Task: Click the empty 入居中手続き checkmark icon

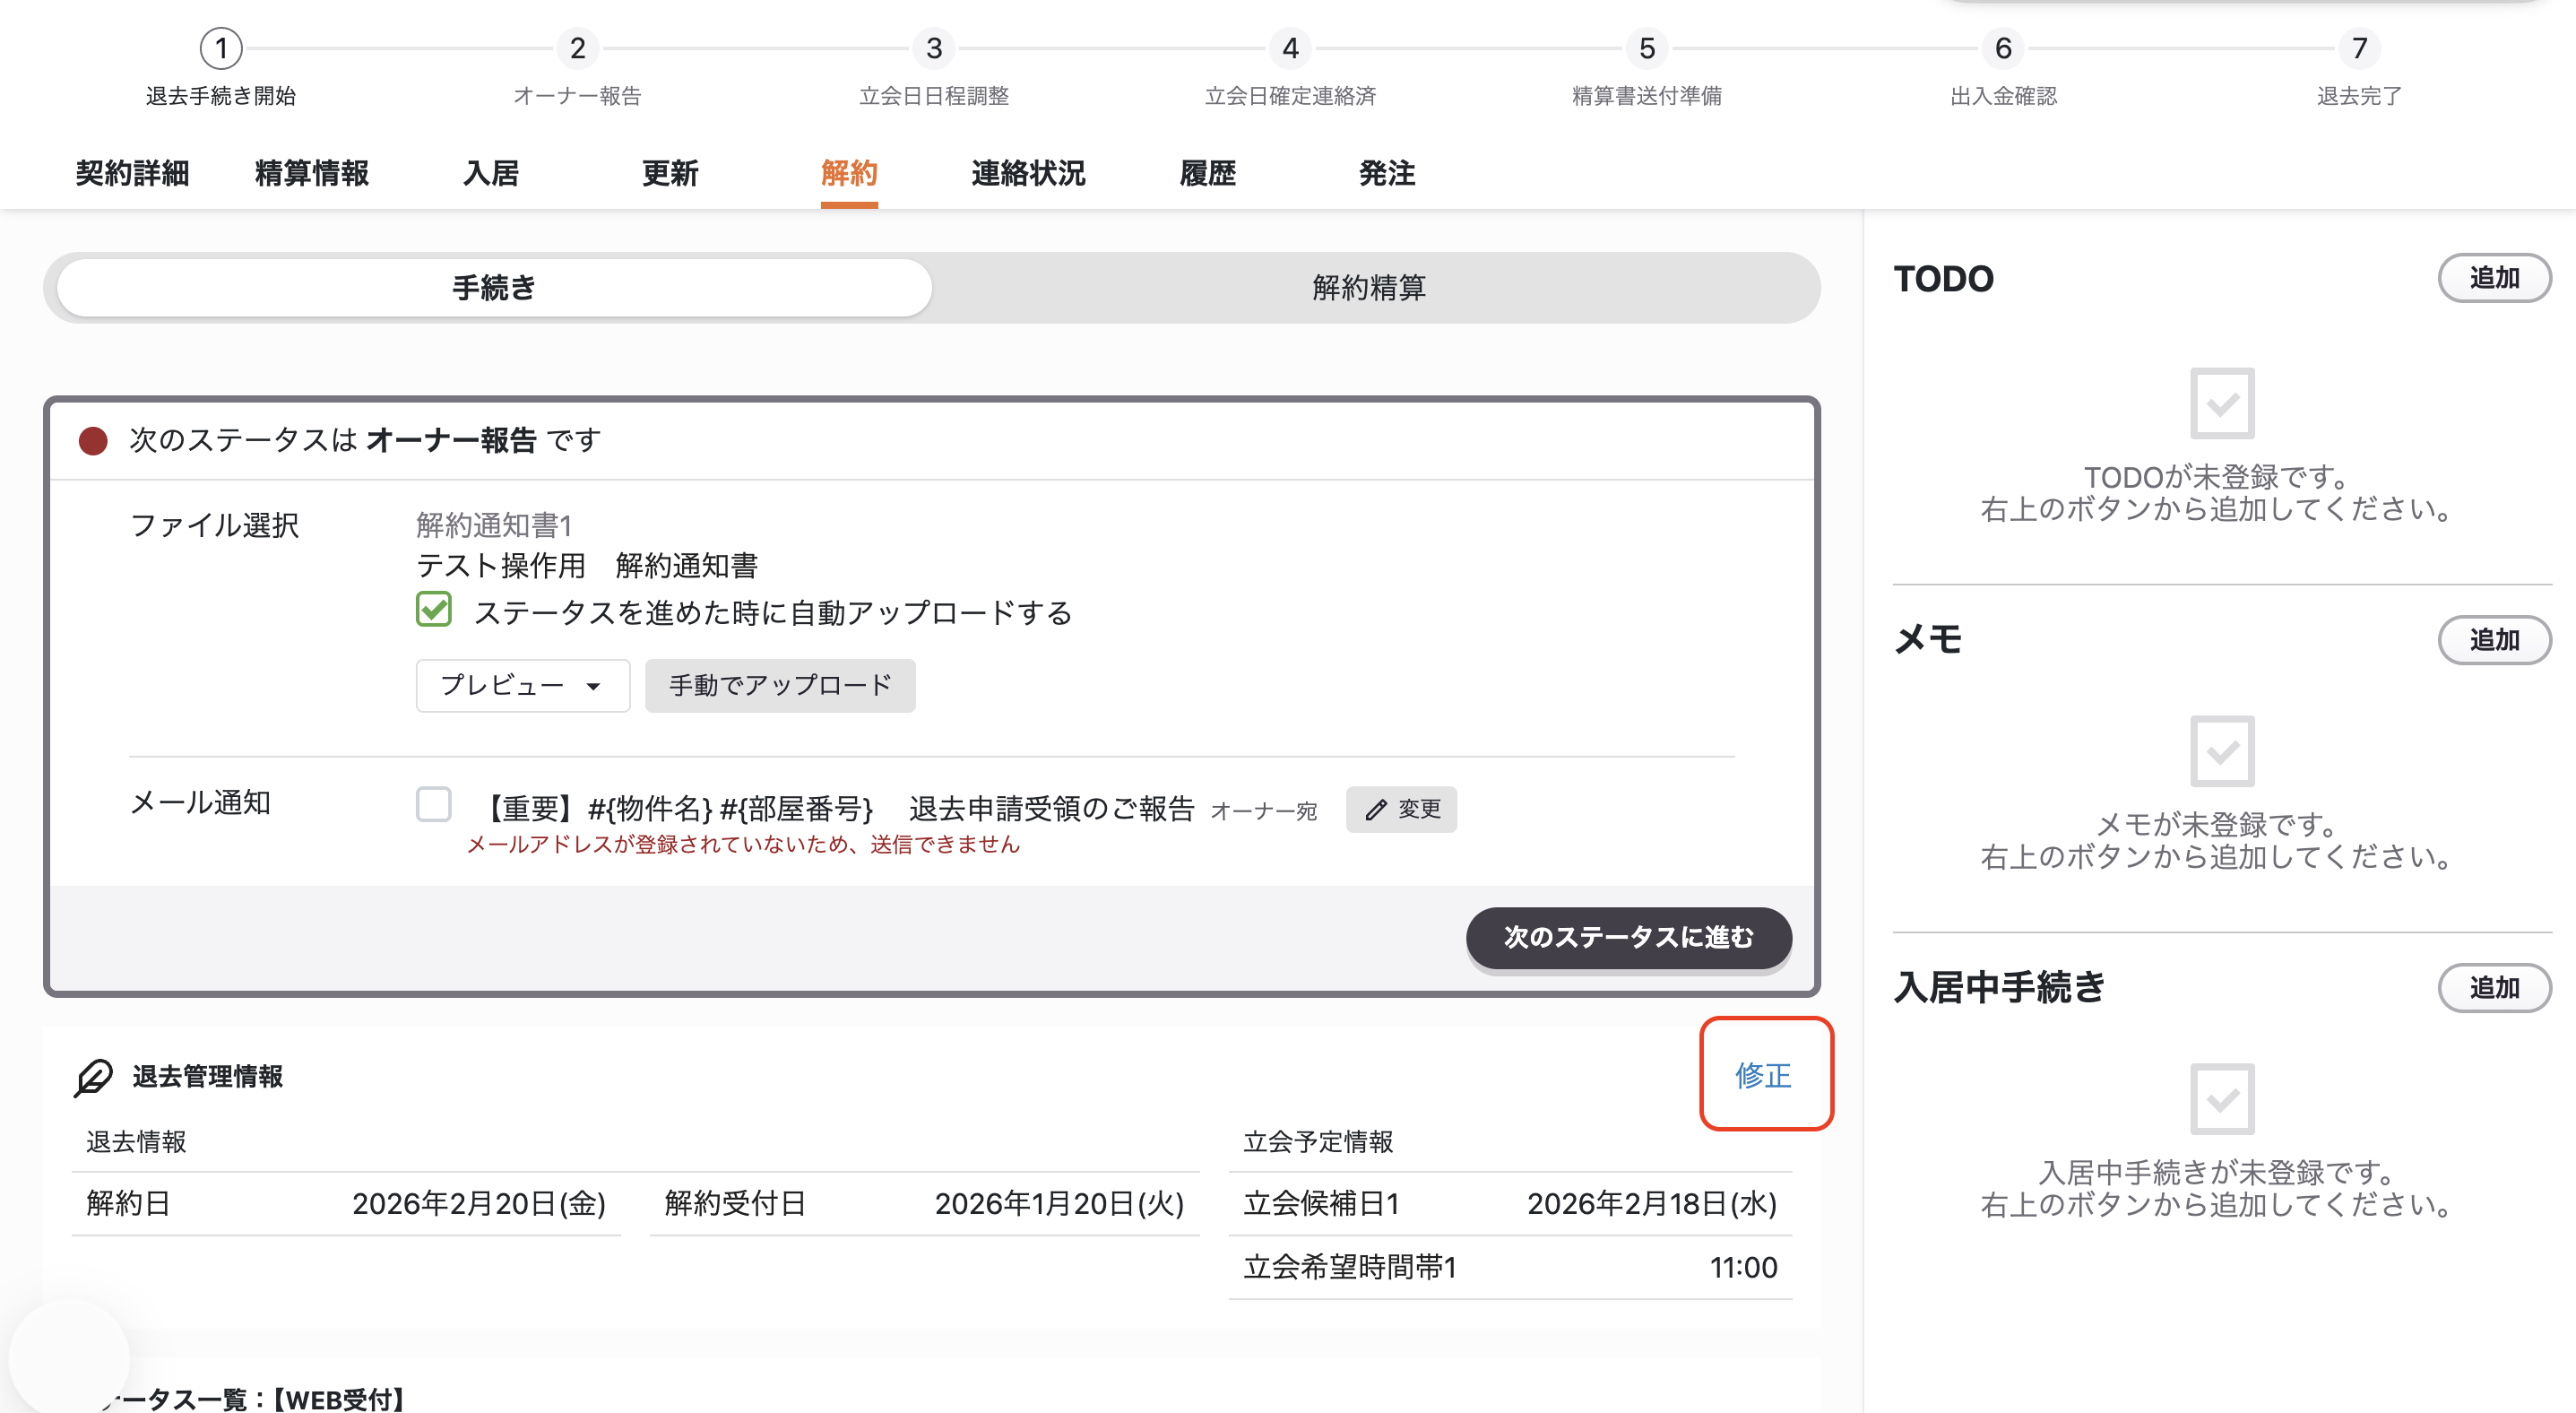Action: [2222, 1099]
